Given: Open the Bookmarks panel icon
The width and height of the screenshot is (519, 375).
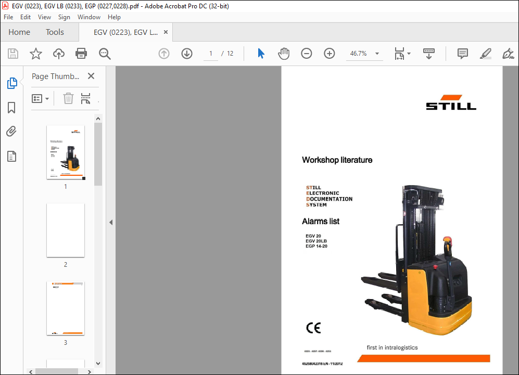Looking at the screenshot, I should 11,108.
